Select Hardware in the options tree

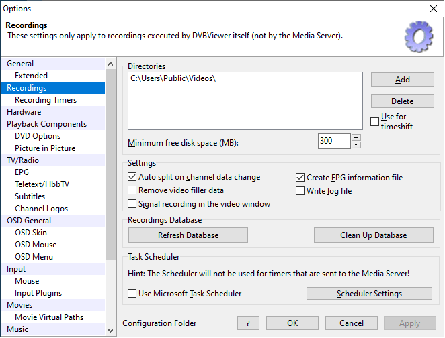[x=24, y=112]
